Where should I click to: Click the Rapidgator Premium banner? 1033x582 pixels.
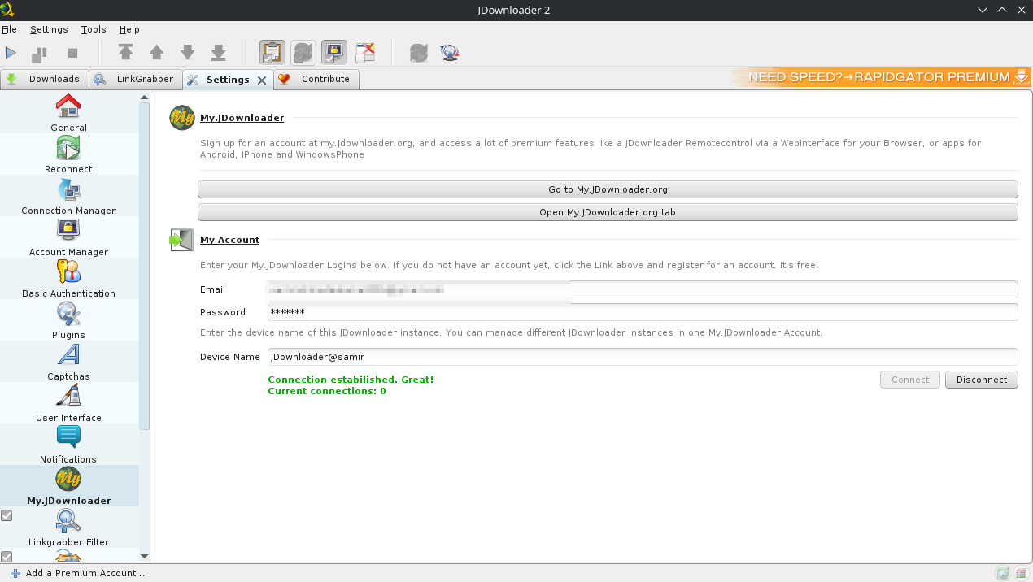click(883, 77)
